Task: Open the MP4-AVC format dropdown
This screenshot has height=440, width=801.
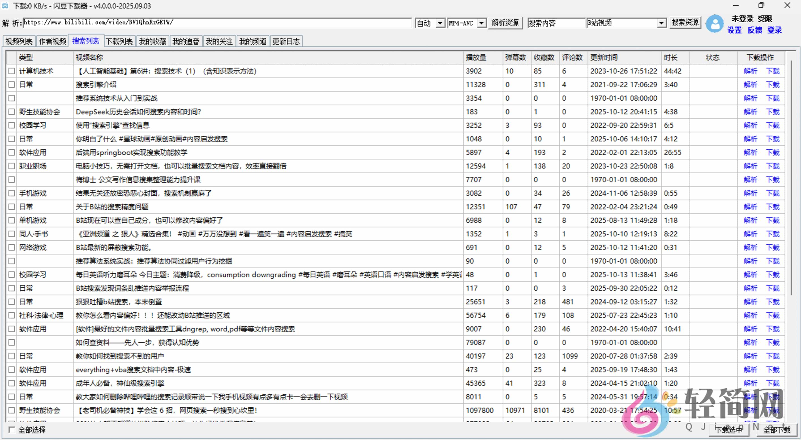Action: [482, 23]
